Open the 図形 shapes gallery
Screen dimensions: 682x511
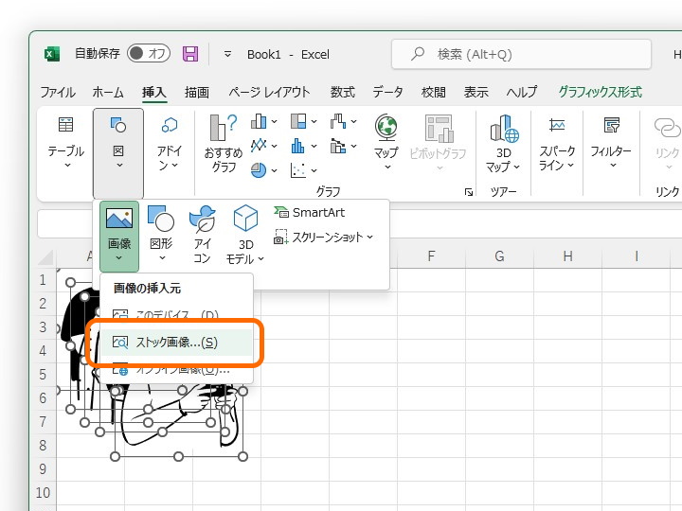161,234
